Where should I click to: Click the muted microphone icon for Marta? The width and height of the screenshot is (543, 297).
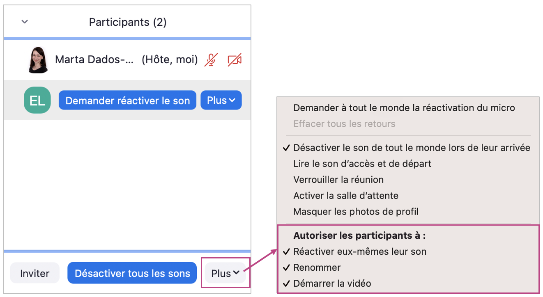pos(211,60)
